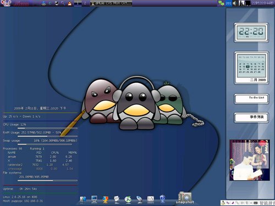Click the keyboard icon in input method bar
The image size is (275, 206).
256,203
